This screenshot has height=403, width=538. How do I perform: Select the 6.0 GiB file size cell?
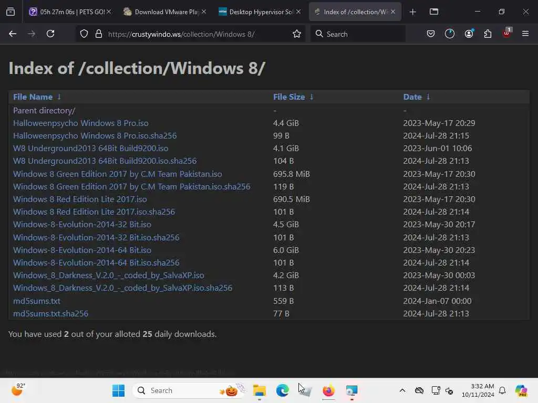(x=286, y=250)
